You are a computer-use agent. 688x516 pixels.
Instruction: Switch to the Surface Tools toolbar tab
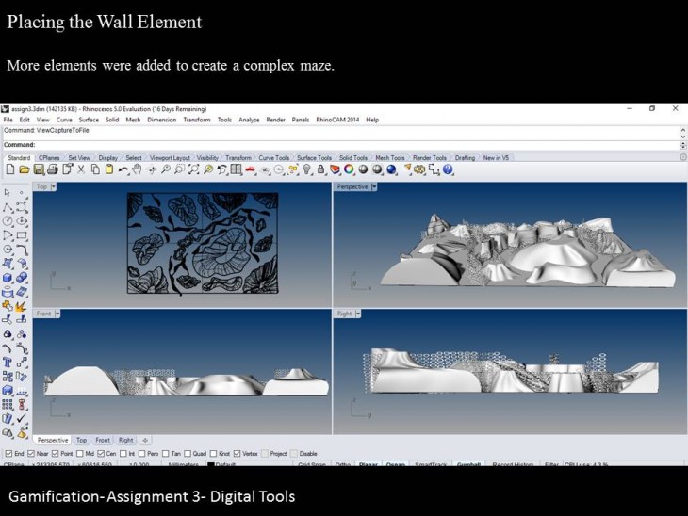tap(315, 157)
